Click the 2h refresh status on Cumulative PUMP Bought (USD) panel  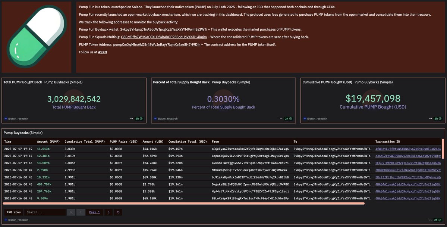coord(438,118)
